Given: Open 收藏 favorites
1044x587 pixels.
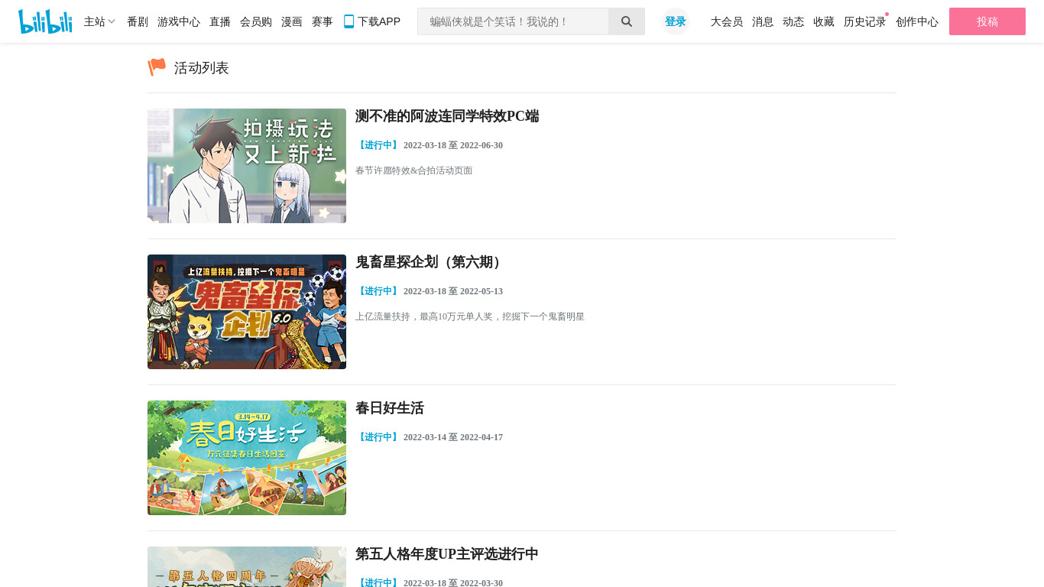Looking at the screenshot, I should click(824, 21).
